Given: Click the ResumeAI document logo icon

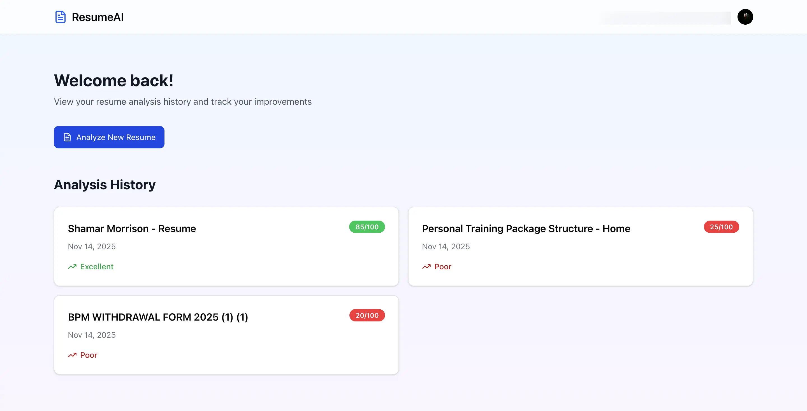Looking at the screenshot, I should [60, 17].
